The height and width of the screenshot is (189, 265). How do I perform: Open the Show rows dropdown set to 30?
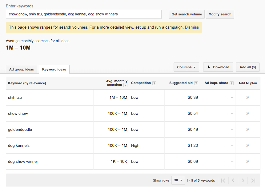pyautogui.click(x=178, y=180)
